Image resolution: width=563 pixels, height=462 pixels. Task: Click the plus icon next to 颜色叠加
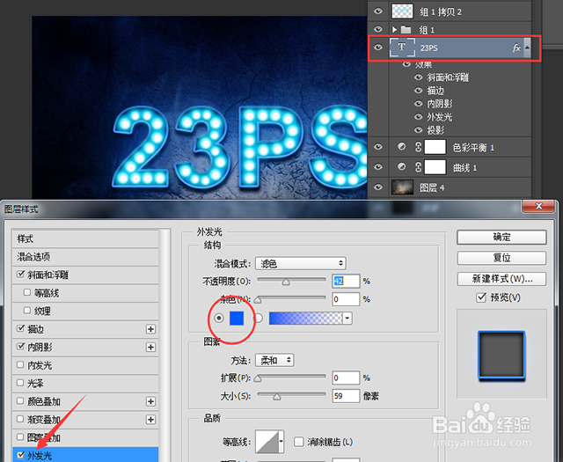tap(150, 401)
